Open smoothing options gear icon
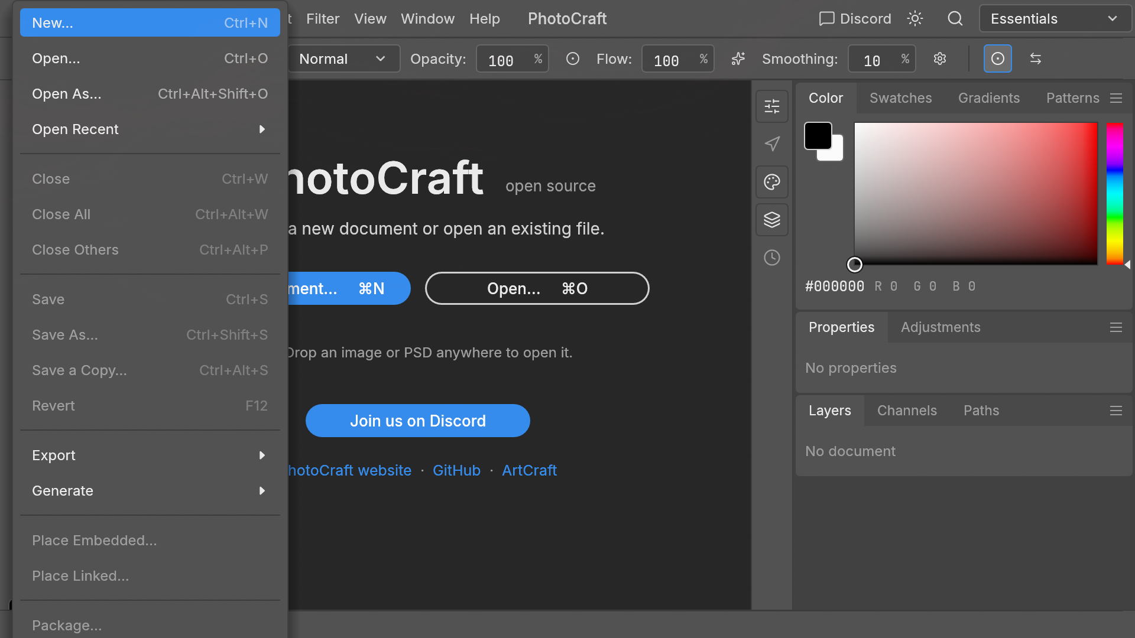Viewport: 1135px width, 638px height. click(940, 58)
